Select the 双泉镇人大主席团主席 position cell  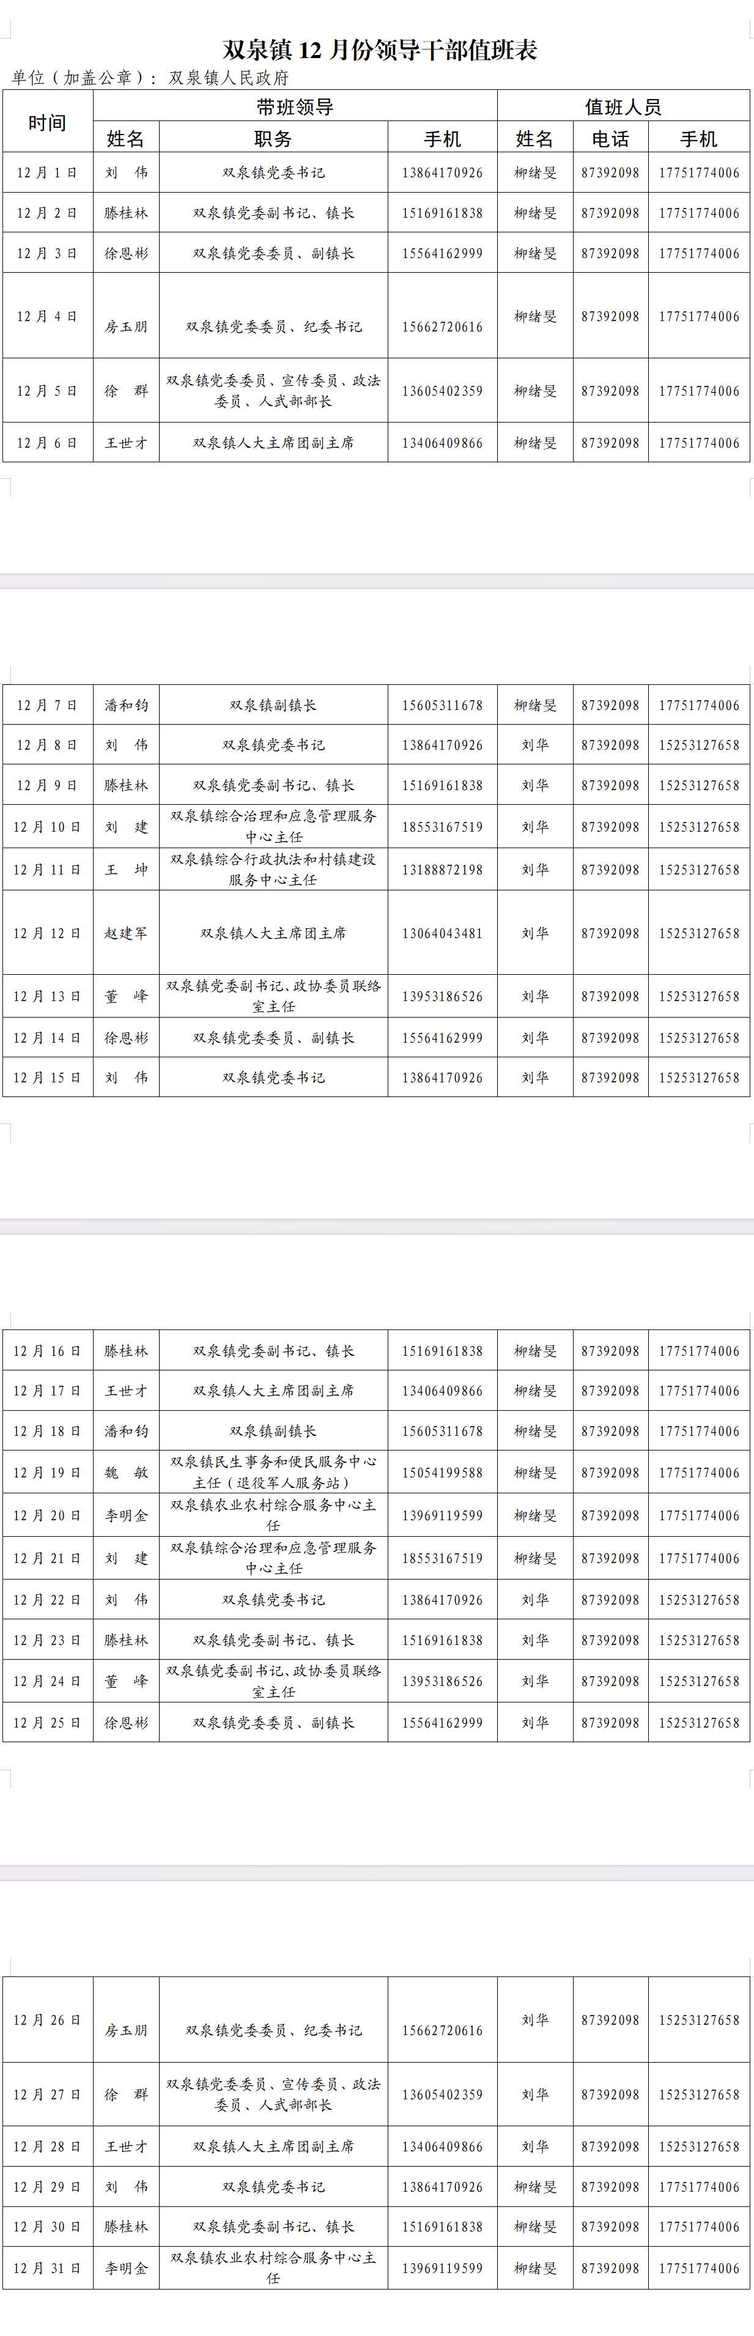point(273,933)
